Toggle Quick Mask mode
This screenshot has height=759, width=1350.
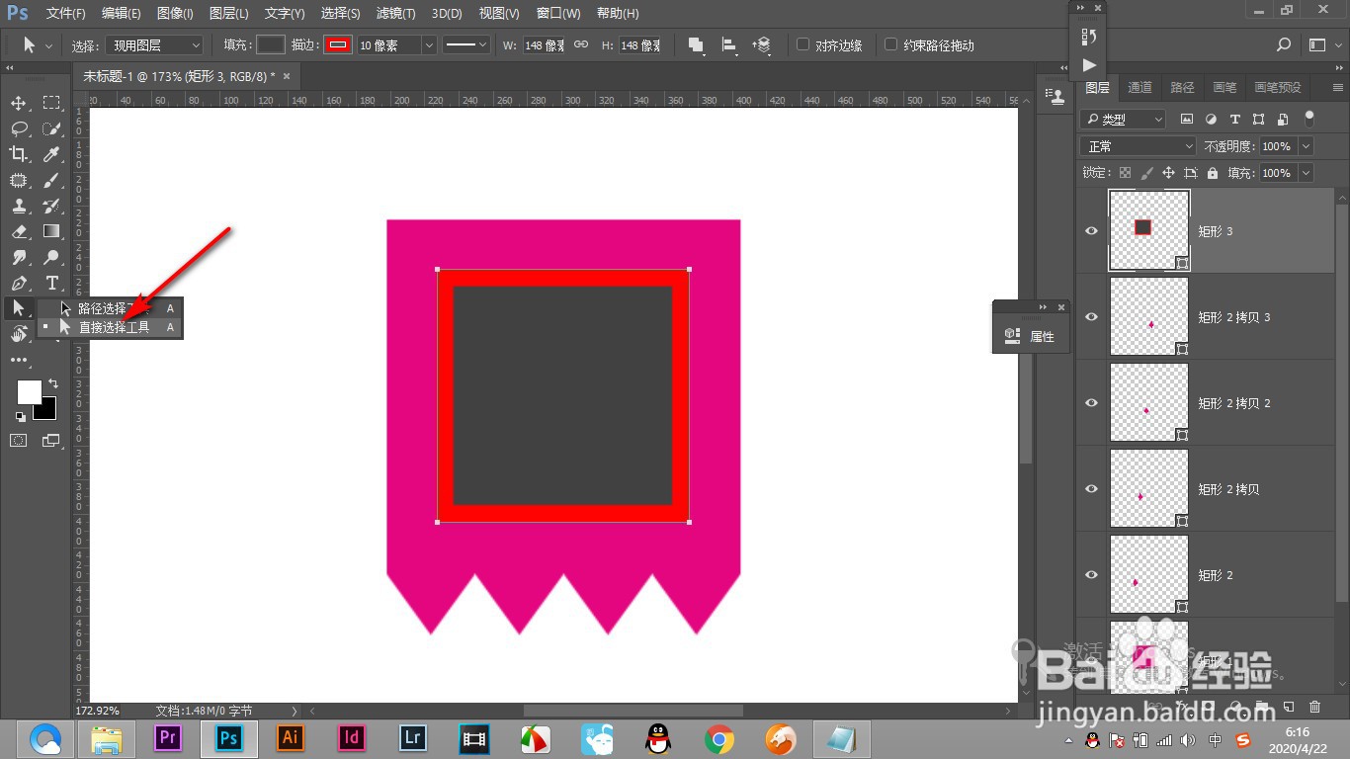point(19,441)
